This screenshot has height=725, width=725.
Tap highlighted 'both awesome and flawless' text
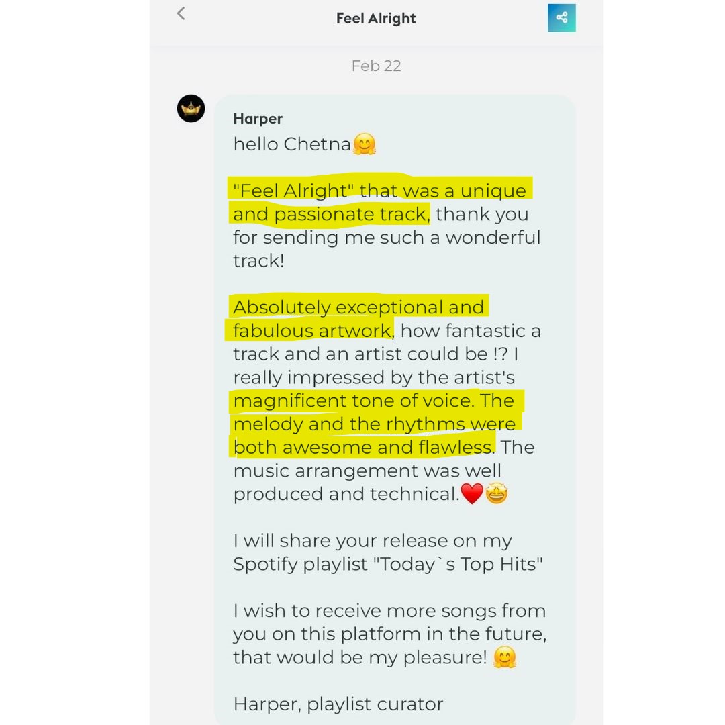point(363,447)
